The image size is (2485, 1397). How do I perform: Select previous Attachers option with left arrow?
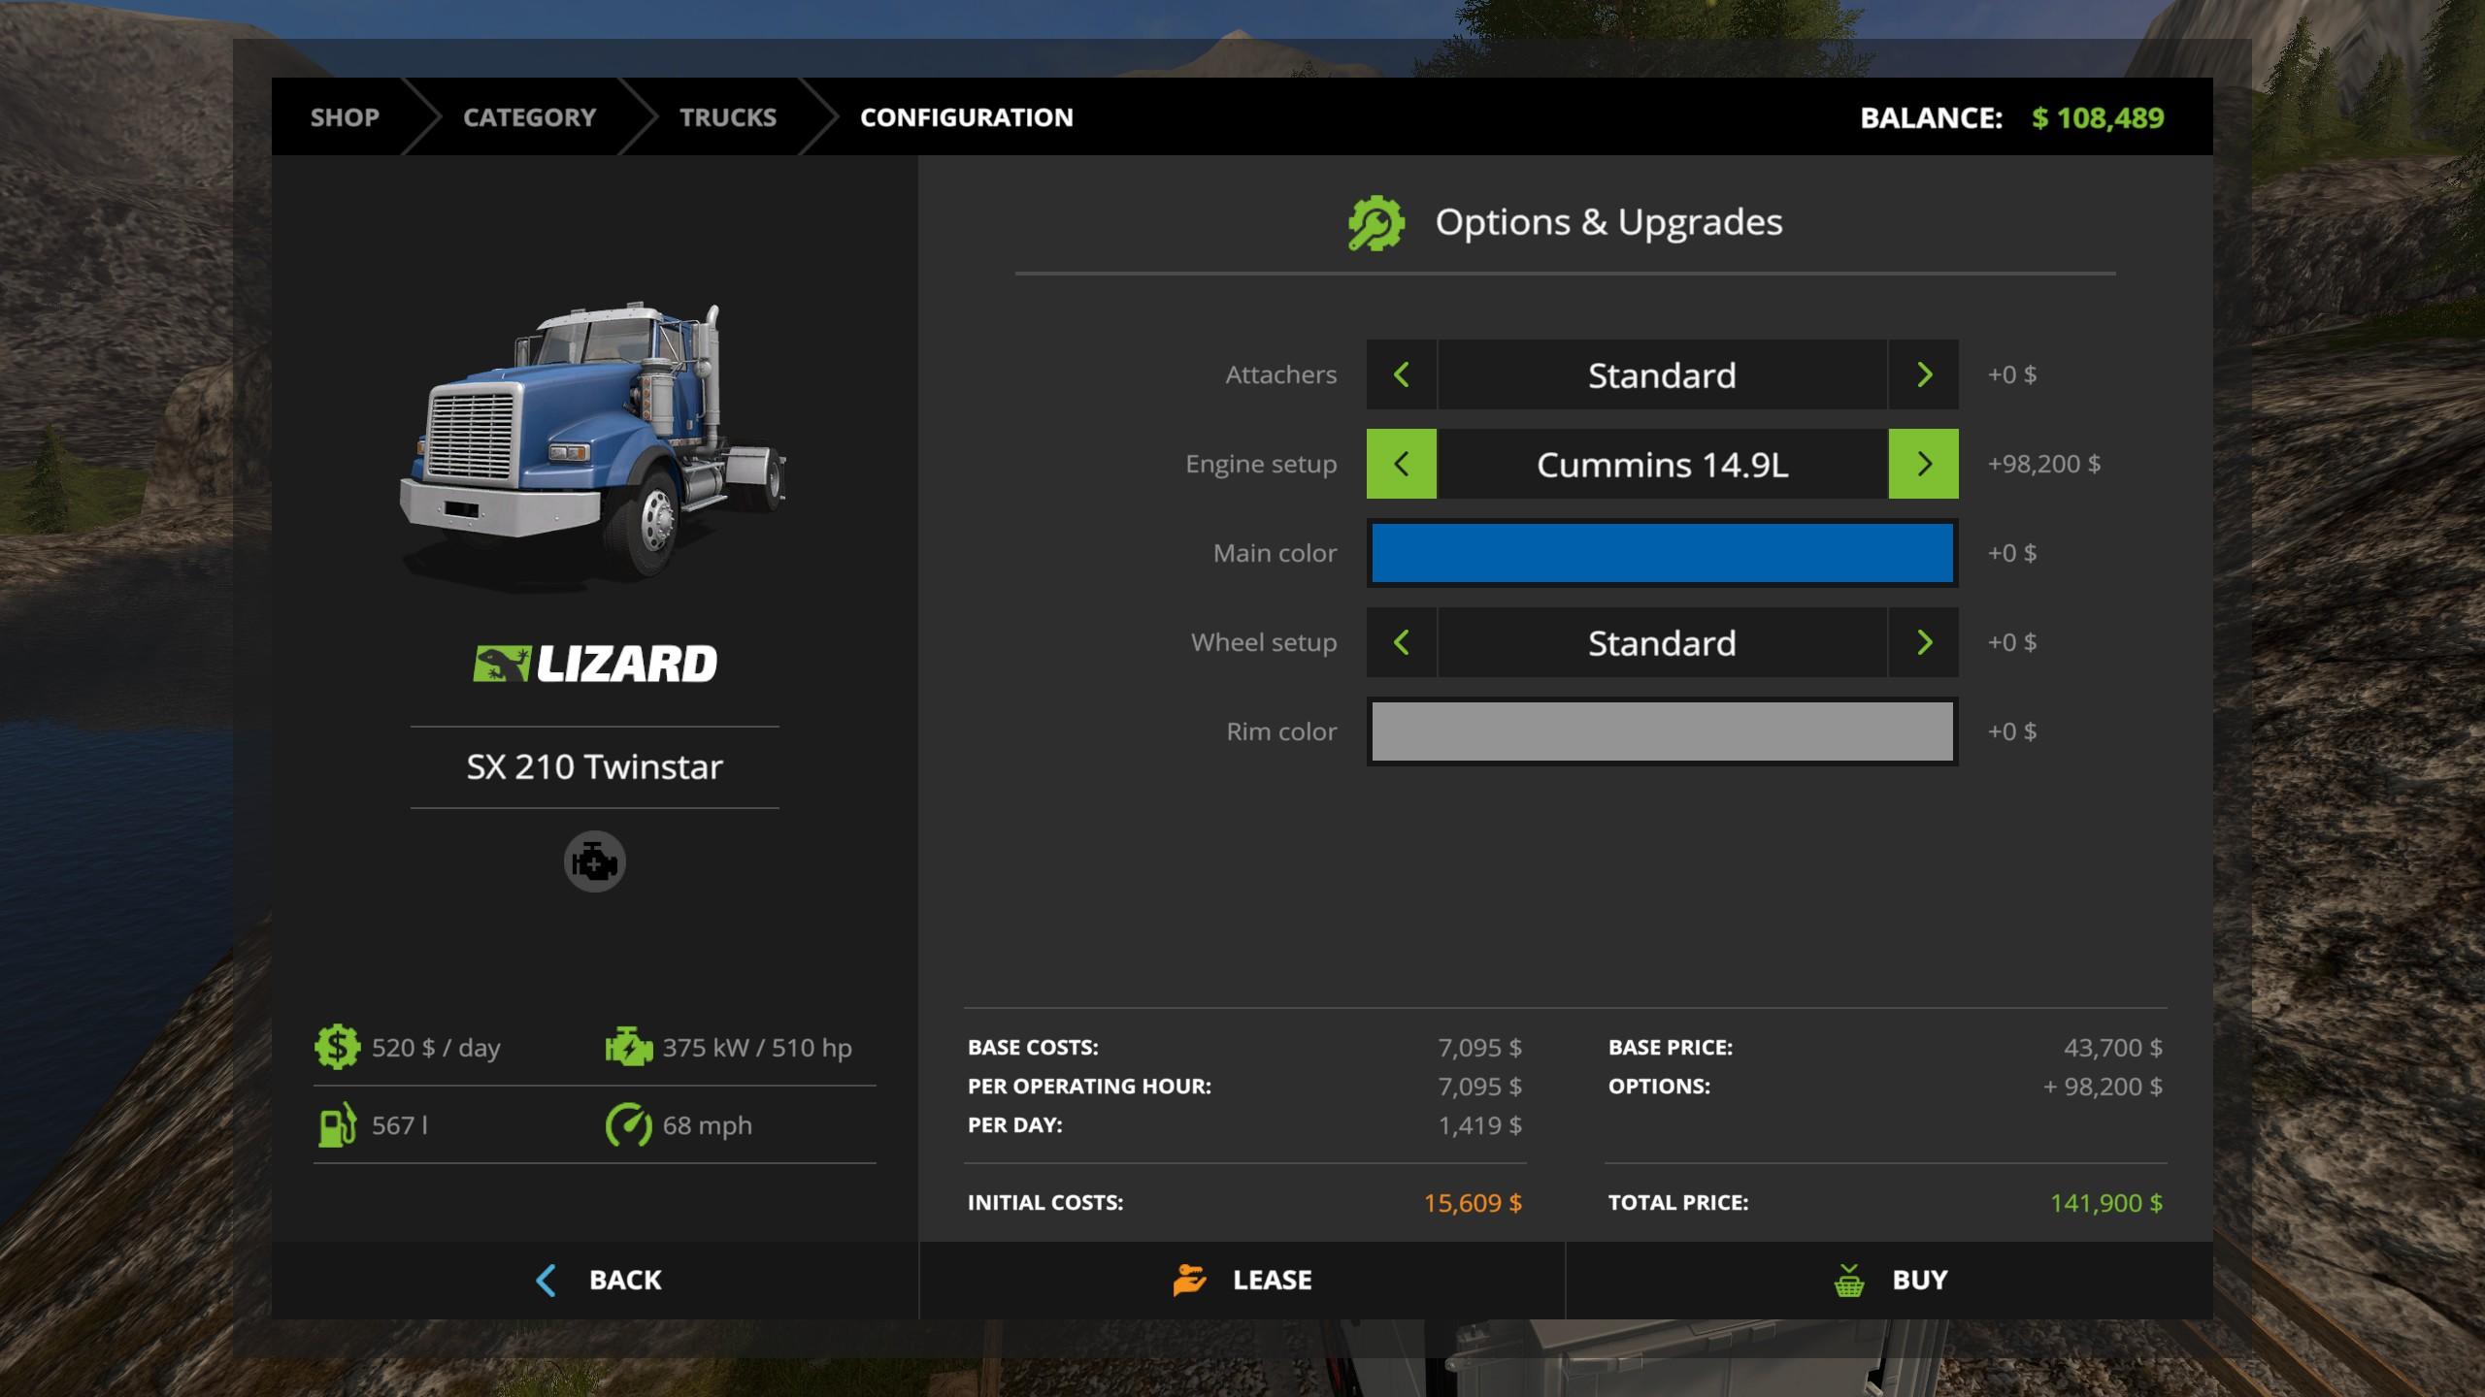coord(1401,374)
